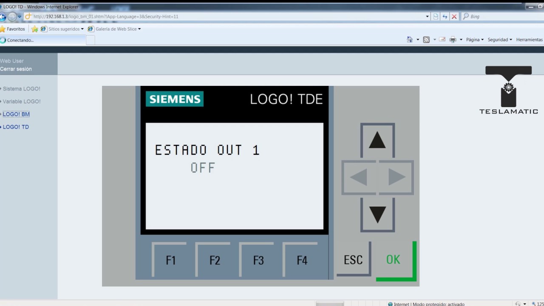Click the browser forward button
The width and height of the screenshot is (544, 306).
[12, 17]
